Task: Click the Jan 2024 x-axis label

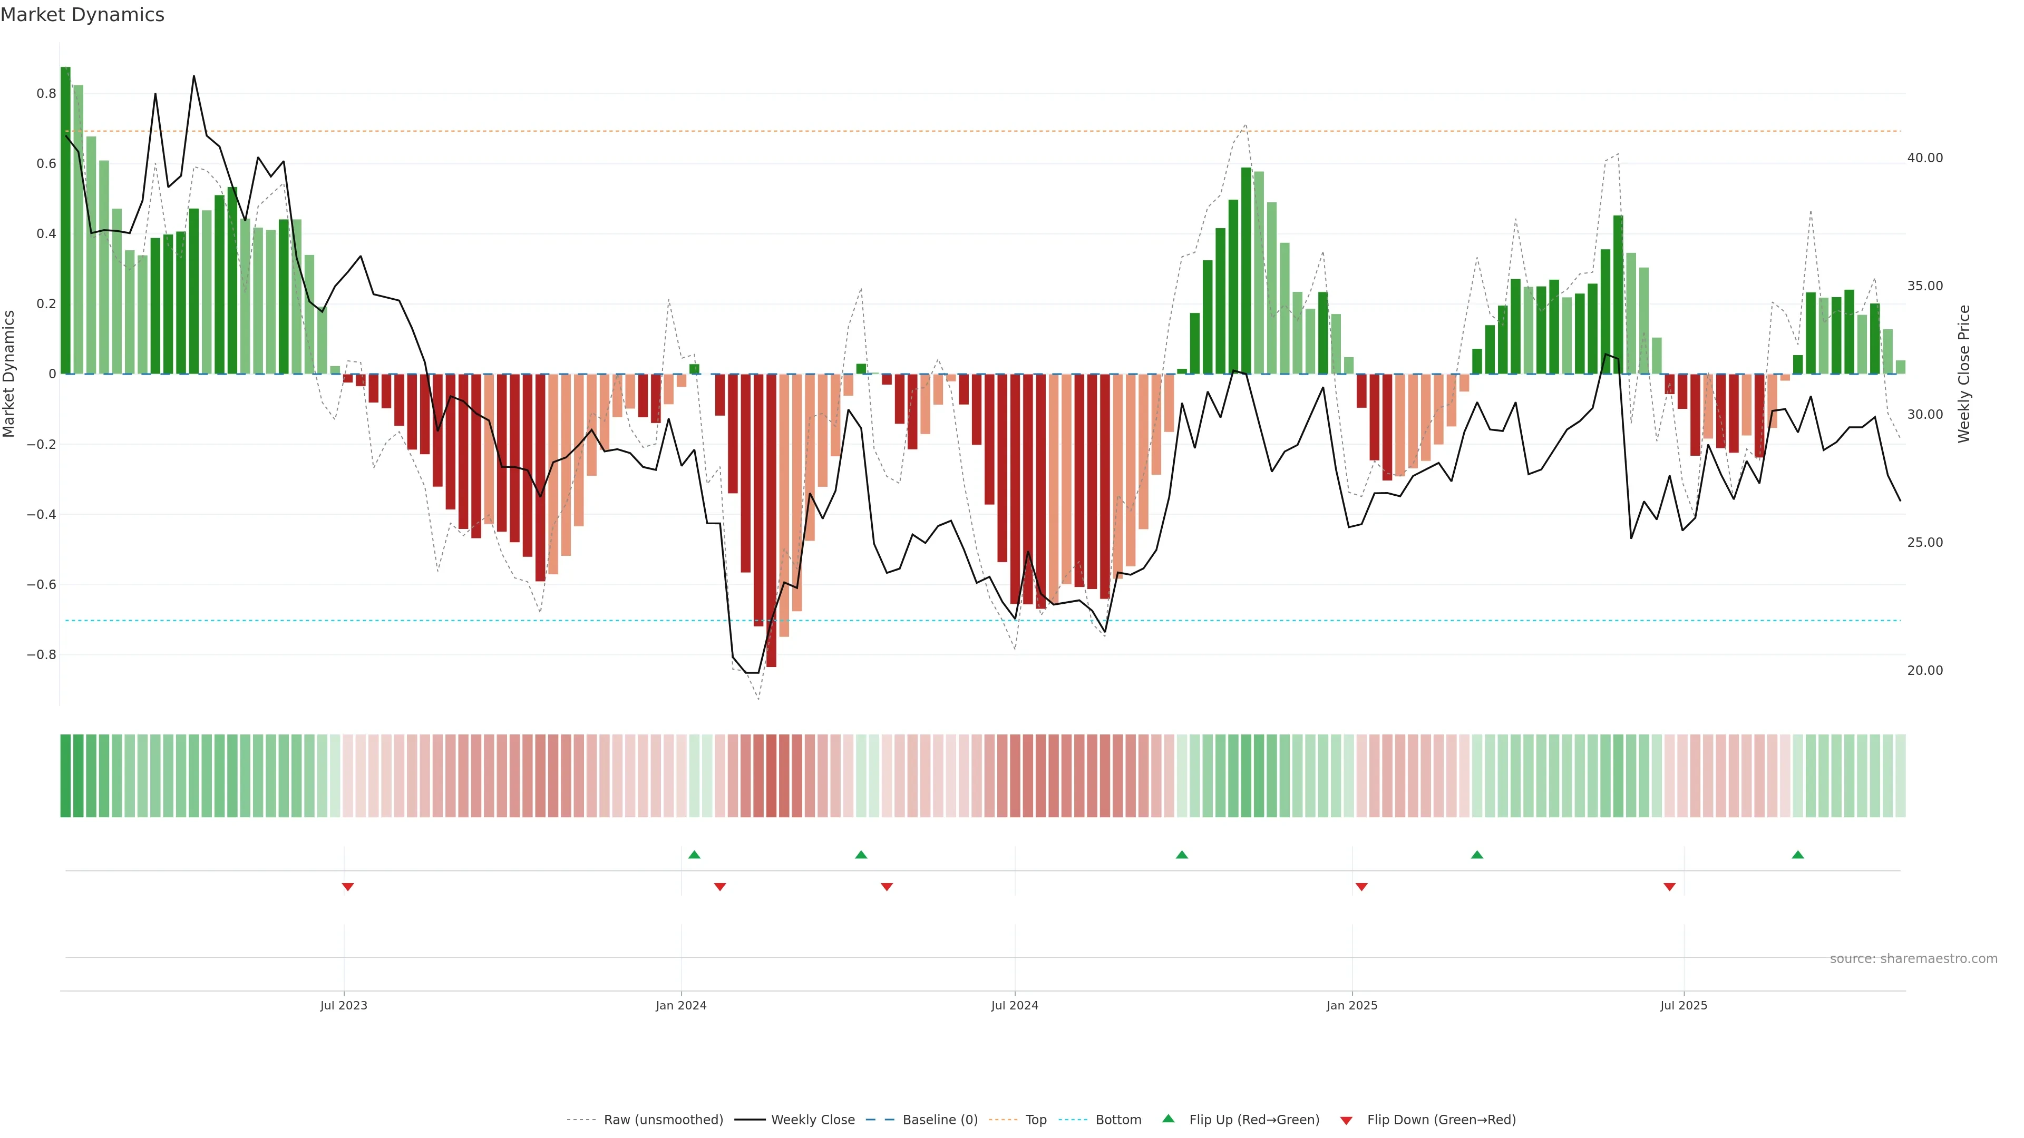Action: tap(681, 1005)
